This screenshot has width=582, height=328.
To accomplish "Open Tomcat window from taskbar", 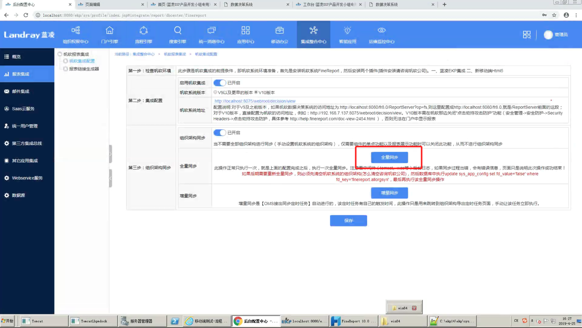I will pyautogui.click(x=44, y=321).
